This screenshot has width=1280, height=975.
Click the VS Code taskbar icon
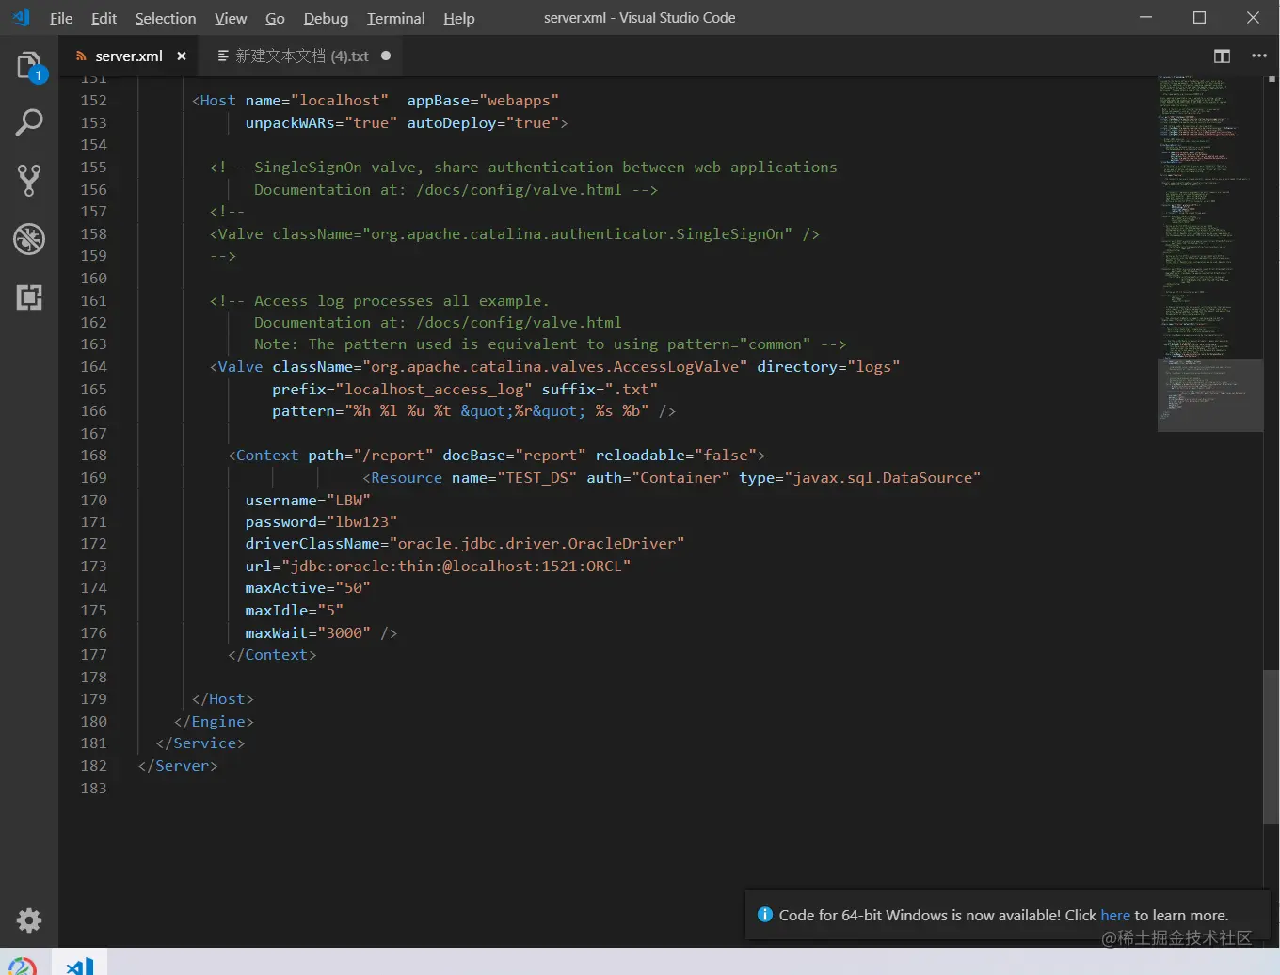[x=80, y=965]
